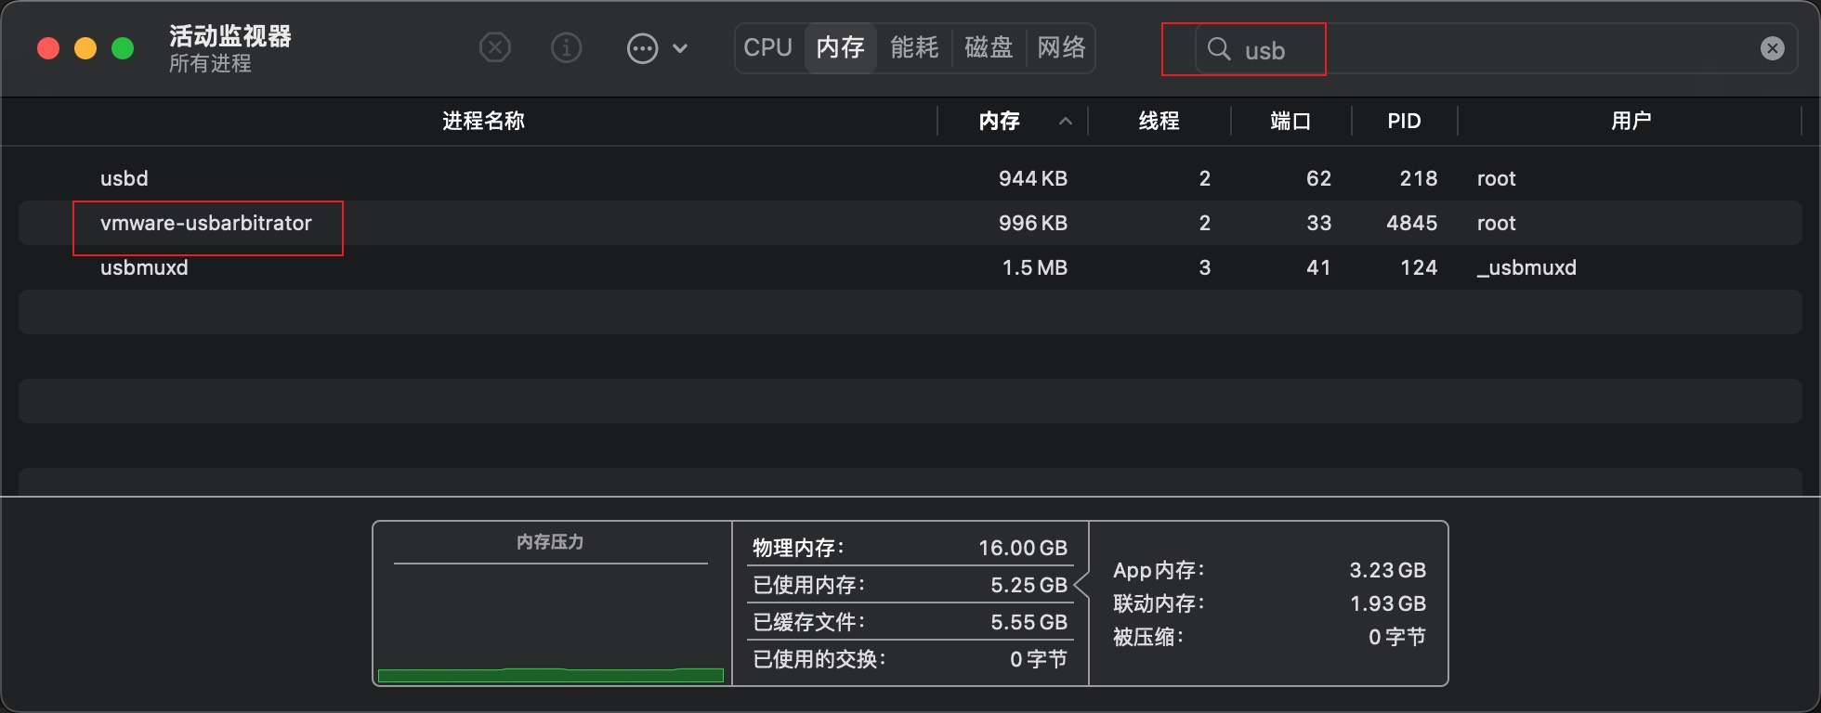
Task: Sort by 进程名称 column header
Action: [x=483, y=122]
